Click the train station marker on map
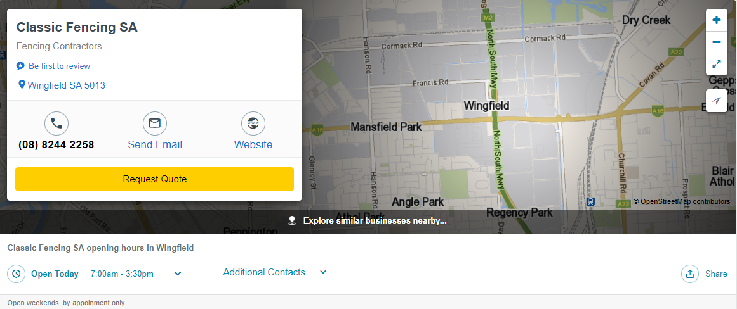The height and width of the screenshot is (309, 737). [591, 201]
